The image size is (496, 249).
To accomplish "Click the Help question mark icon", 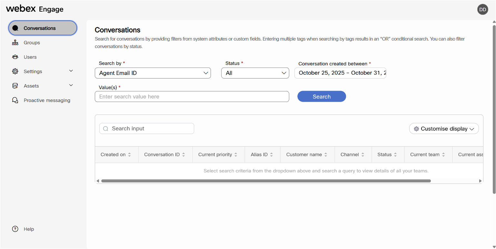I will pyautogui.click(x=15, y=229).
